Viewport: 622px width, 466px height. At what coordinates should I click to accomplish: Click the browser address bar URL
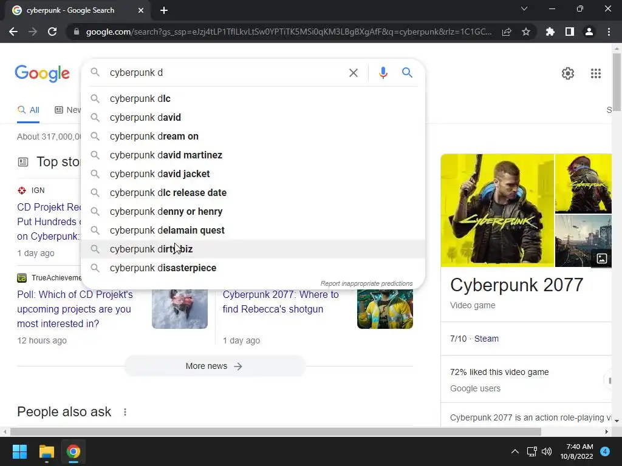(289, 32)
